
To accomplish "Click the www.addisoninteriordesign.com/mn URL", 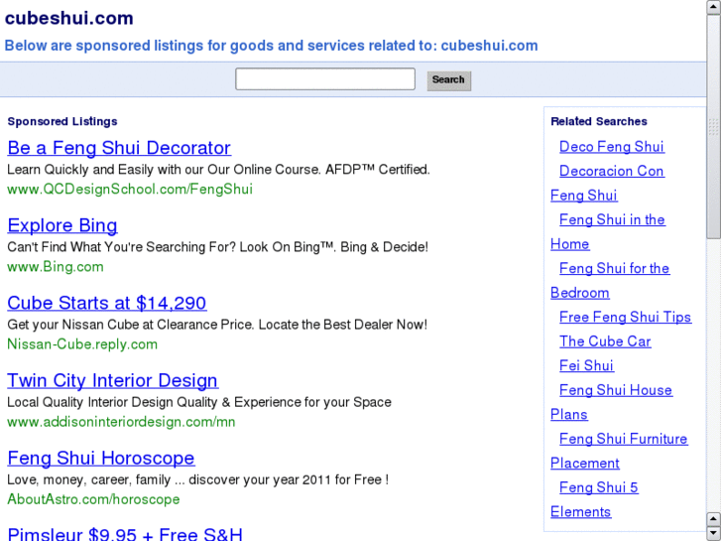I will click(x=121, y=422).
